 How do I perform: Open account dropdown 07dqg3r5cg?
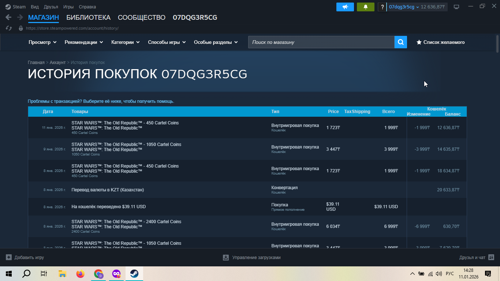pos(404,7)
